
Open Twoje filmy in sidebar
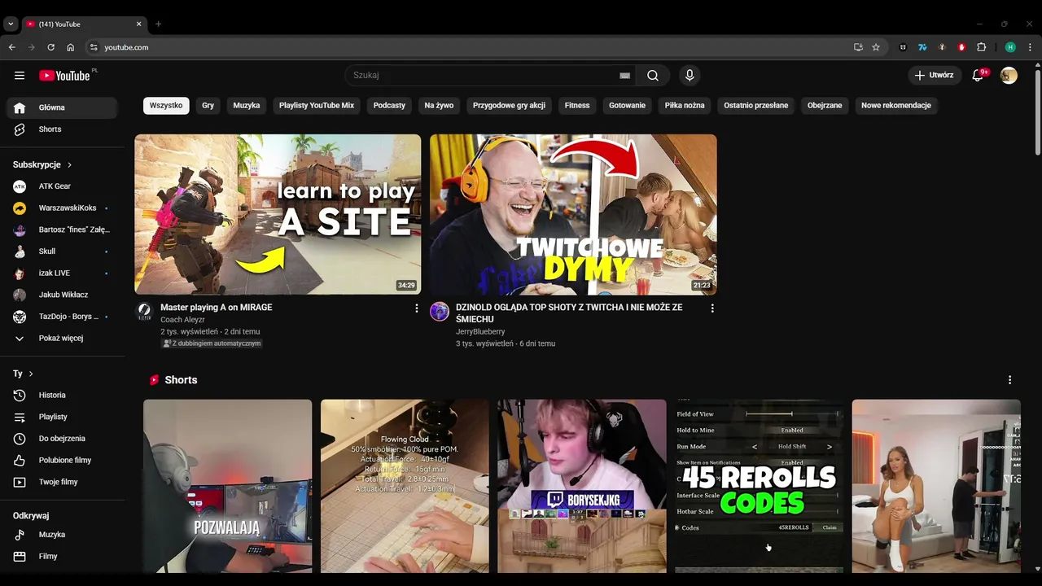coord(62,482)
